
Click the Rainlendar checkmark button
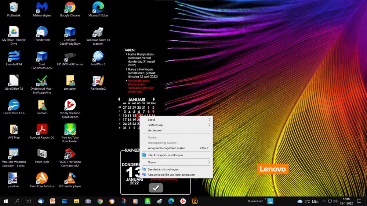(x=156, y=188)
